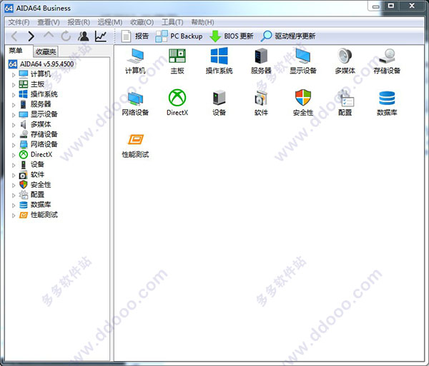Close the AIDA64 Business window
The image size is (429, 366).
412,6
